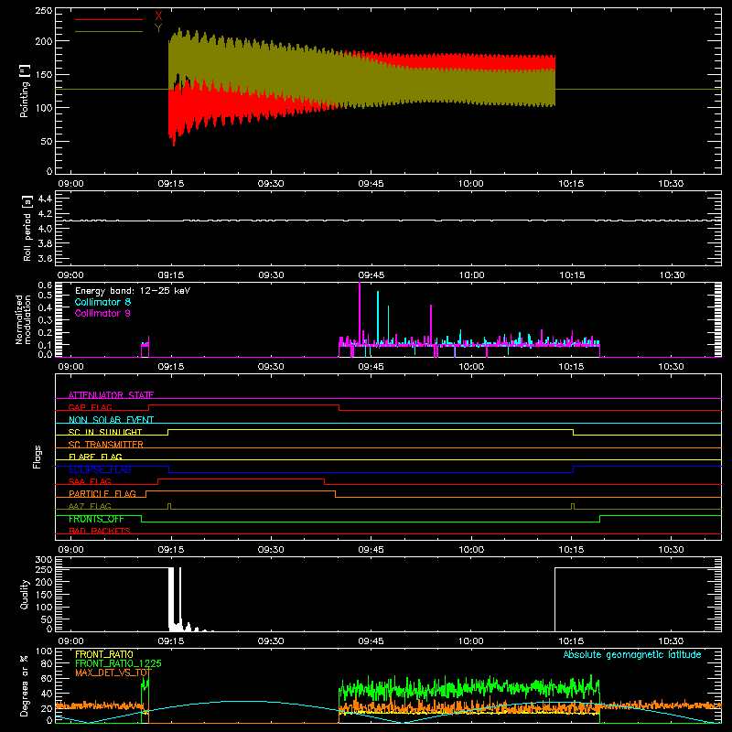The image size is (732, 732).
Task: Click the 'Pointing' y-axis title
Action: click(x=25, y=91)
